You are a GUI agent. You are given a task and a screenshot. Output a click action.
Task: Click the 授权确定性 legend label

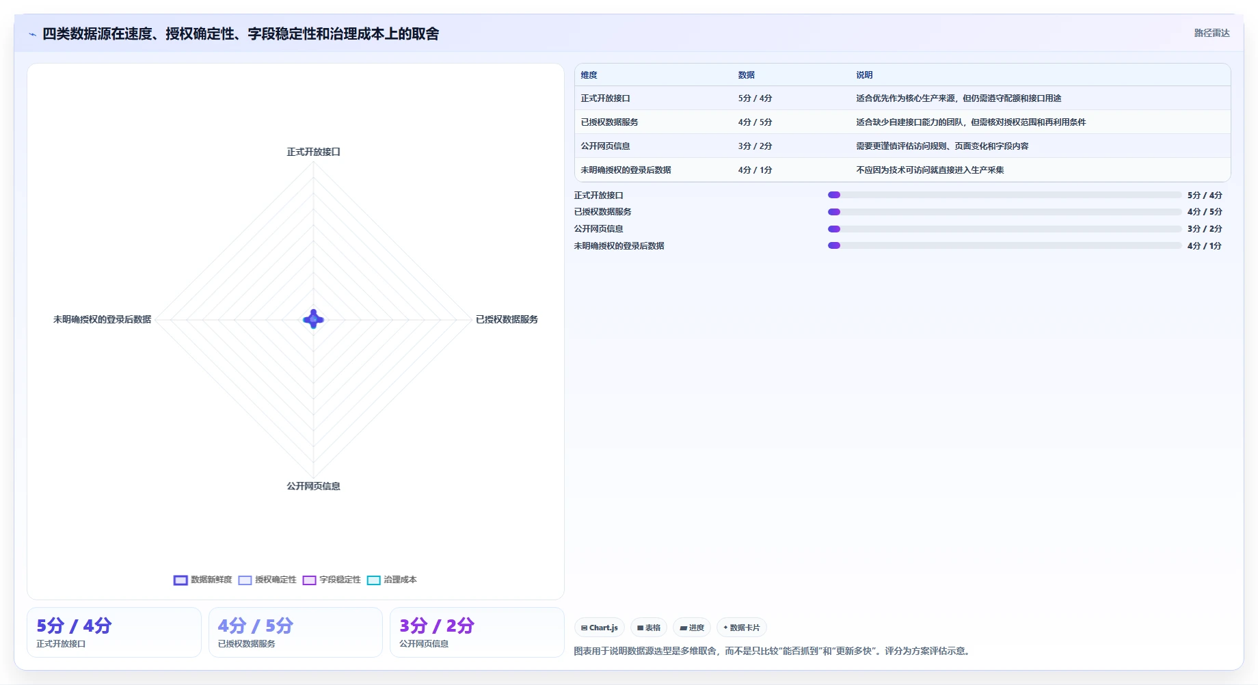(276, 580)
